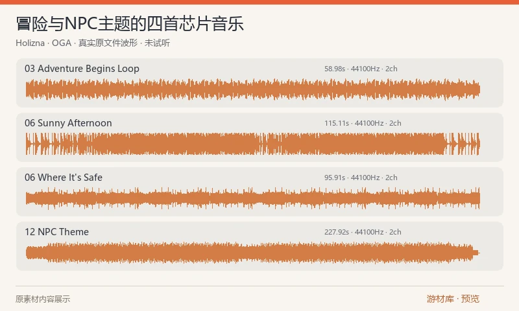Click the '227.92s · 44100Hz · 2ch' info
Image resolution: width=519 pixels, height=311 pixels.
coord(363,232)
